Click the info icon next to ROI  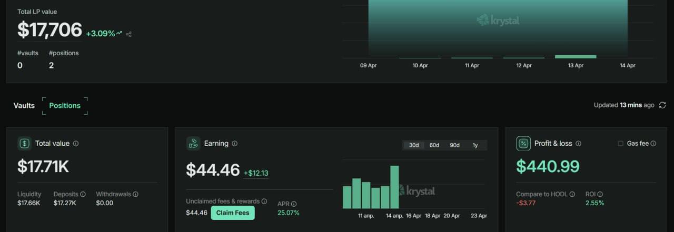(x=600, y=194)
